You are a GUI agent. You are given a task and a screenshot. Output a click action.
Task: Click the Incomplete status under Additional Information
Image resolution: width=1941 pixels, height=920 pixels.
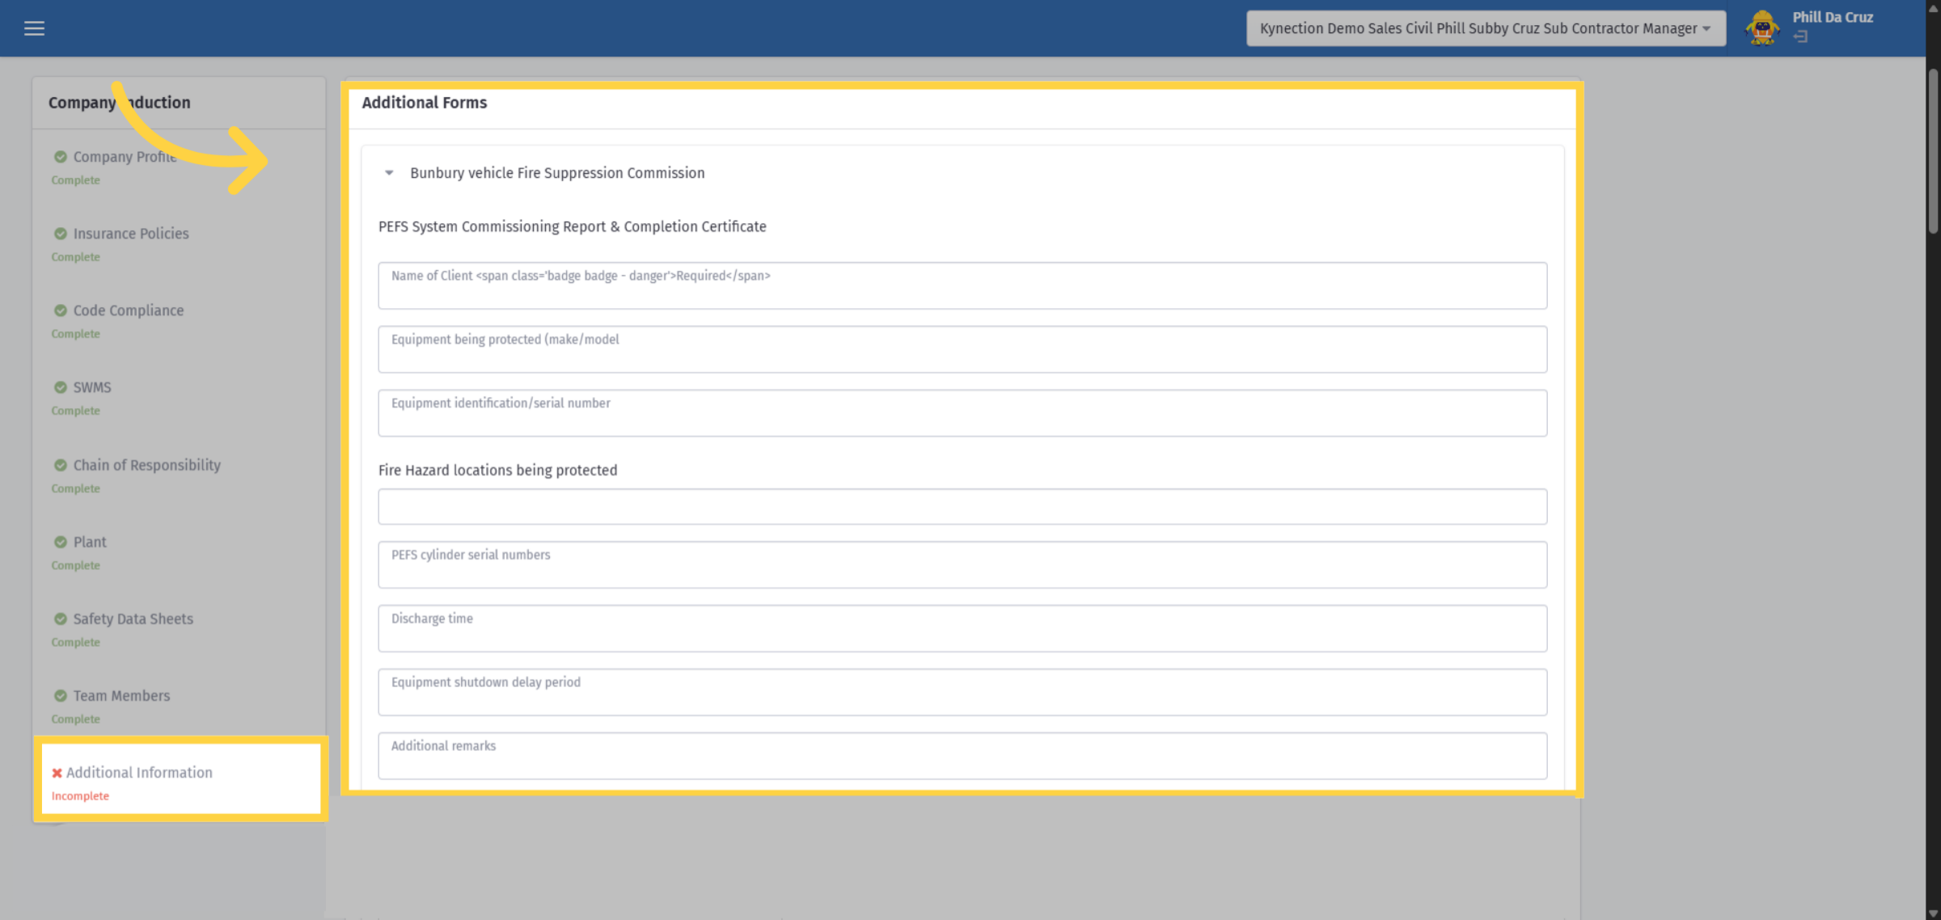tap(80, 796)
